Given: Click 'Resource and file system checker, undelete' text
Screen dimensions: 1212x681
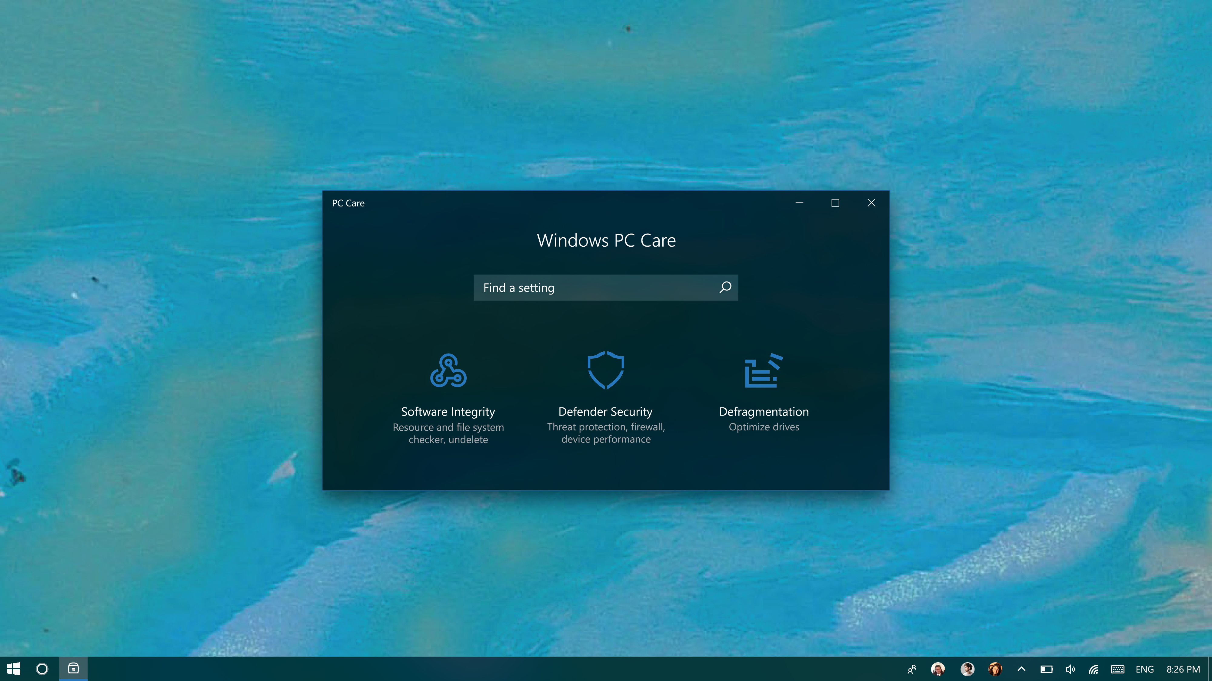Looking at the screenshot, I should tap(448, 433).
